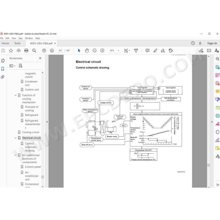Go to previous page arrow
220x220 pixels.
44,51
